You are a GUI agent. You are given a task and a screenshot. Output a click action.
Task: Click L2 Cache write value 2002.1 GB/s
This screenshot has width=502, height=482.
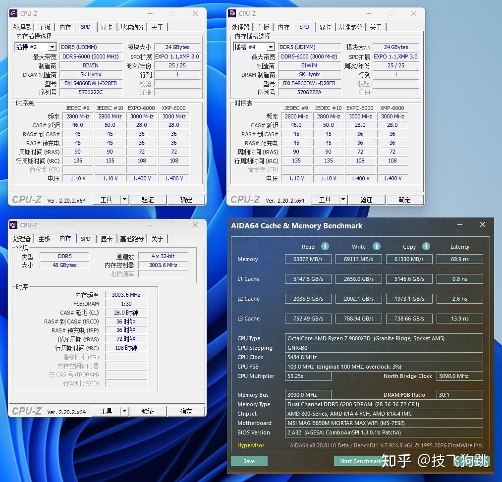click(359, 299)
